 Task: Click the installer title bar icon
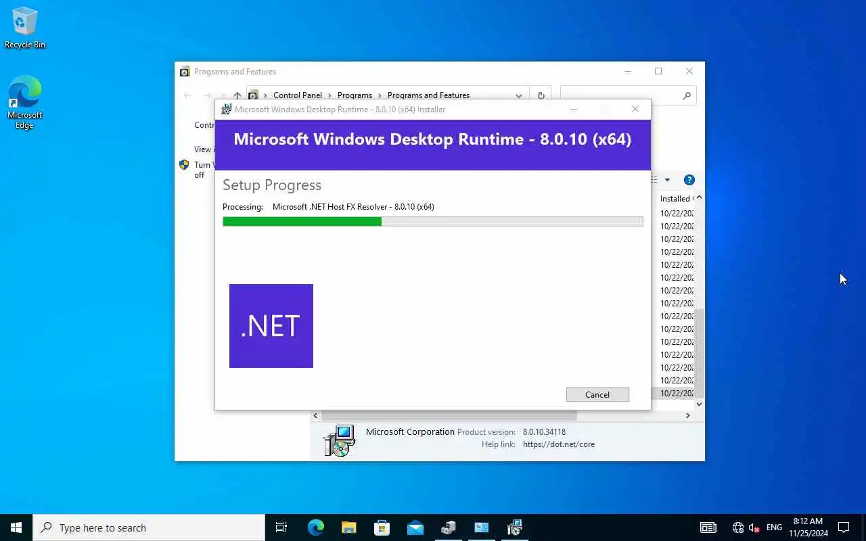(227, 109)
